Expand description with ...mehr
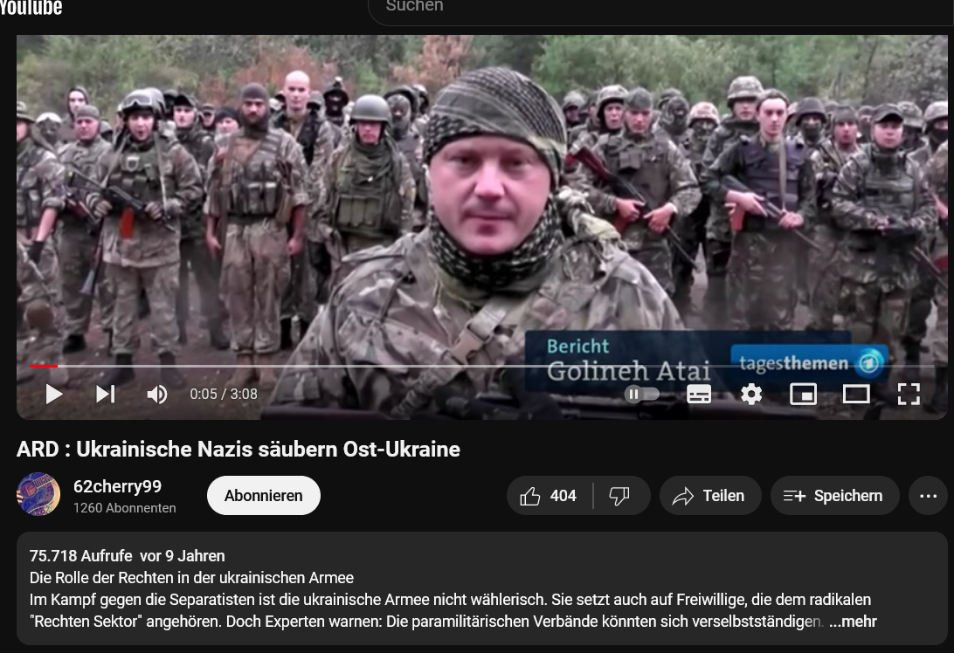The image size is (954, 653). pyautogui.click(x=853, y=622)
